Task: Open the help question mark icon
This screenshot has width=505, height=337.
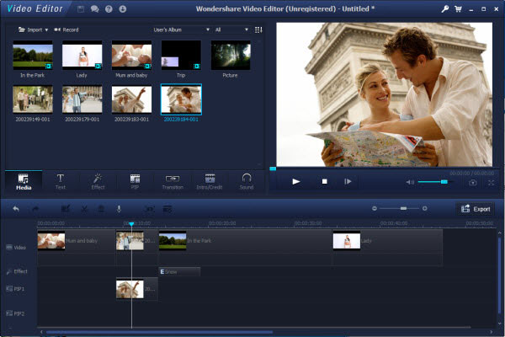Action: 109,9
